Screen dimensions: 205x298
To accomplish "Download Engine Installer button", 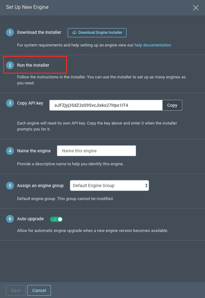I will click(97, 33).
